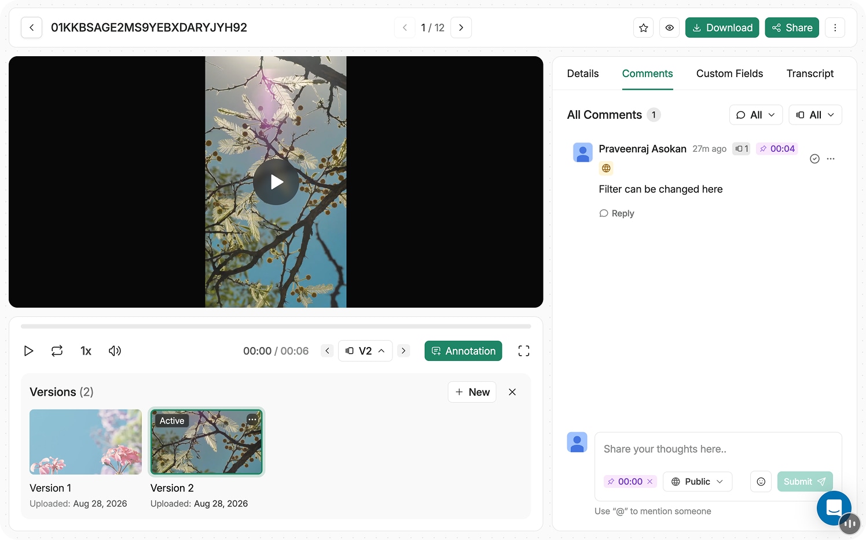Play the video with the center overlay button
Image resolution: width=866 pixels, height=540 pixels.
276,182
